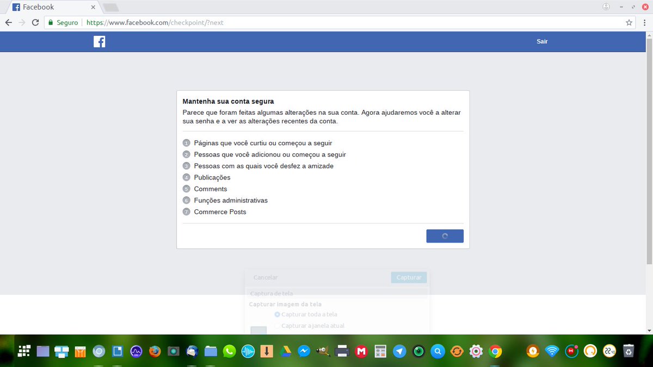The width and height of the screenshot is (653, 367).
Task: Click 'Funções administrativas' list item
Action: coord(231,200)
